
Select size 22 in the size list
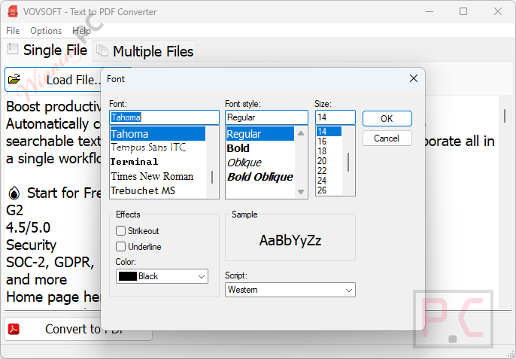tap(329, 171)
